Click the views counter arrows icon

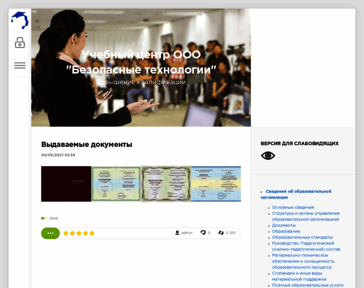click(221, 233)
